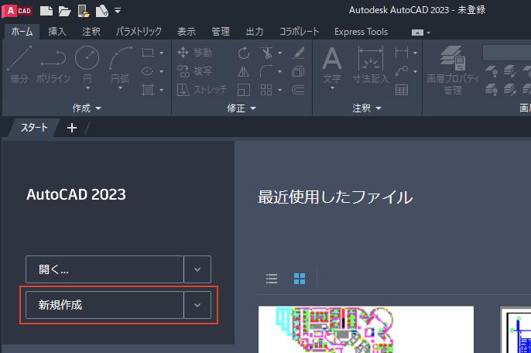Select the 移動 move tool
This screenshot has width=531, height=353.
[194, 53]
